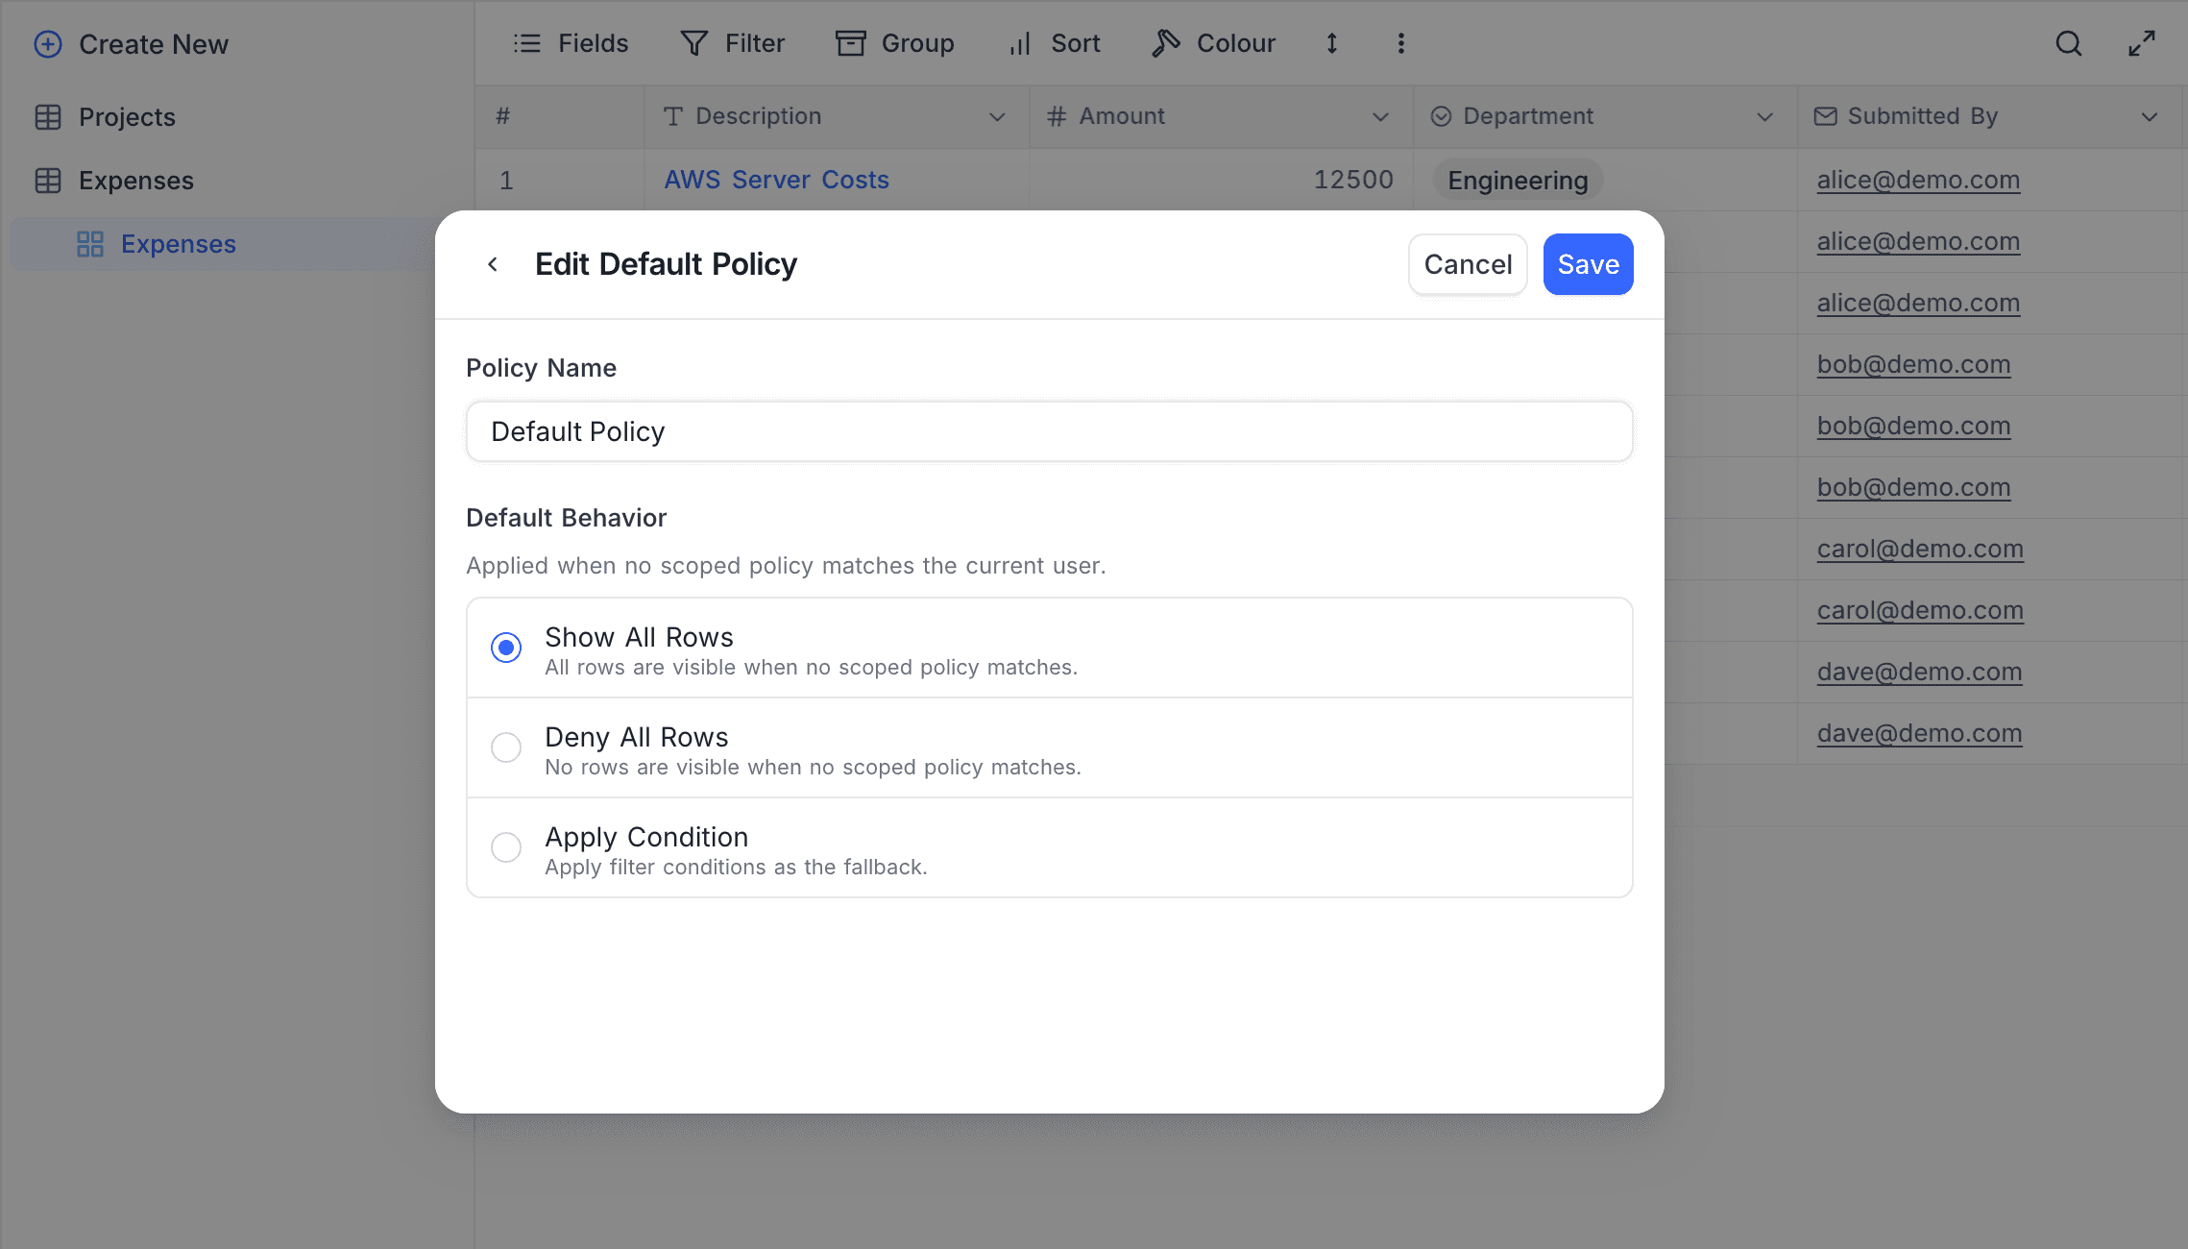Screen dimensions: 2188x1249
Task: Open the Expenses view in sidebar
Action: [x=179, y=243]
